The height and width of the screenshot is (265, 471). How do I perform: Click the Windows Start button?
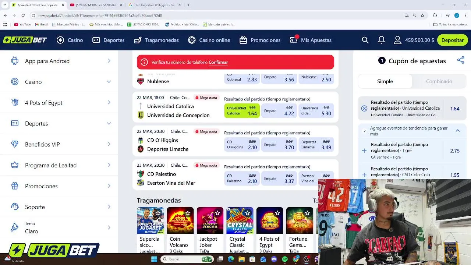coord(154,259)
